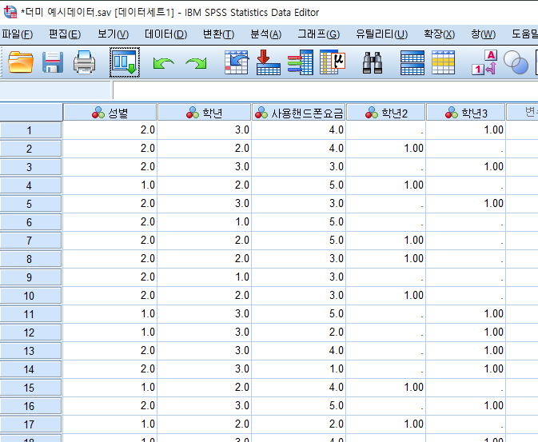Select row header 3
This screenshot has width=538, height=442.
[x=30, y=167]
